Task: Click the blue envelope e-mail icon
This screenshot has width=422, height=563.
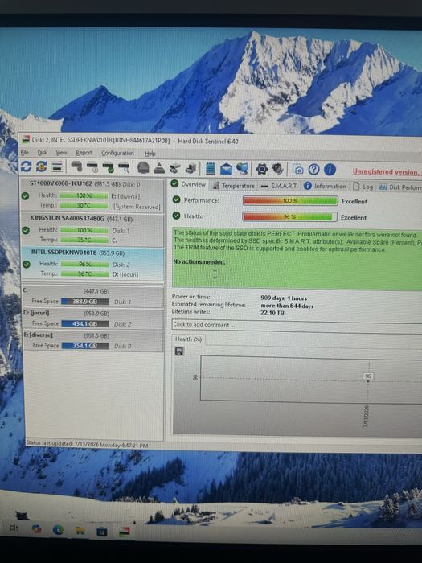Action: pos(226,169)
